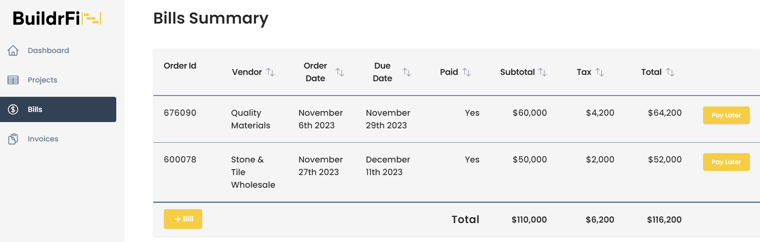The height and width of the screenshot is (242, 760).
Task: Sort by Paid status arrows icon
Action: point(467,72)
